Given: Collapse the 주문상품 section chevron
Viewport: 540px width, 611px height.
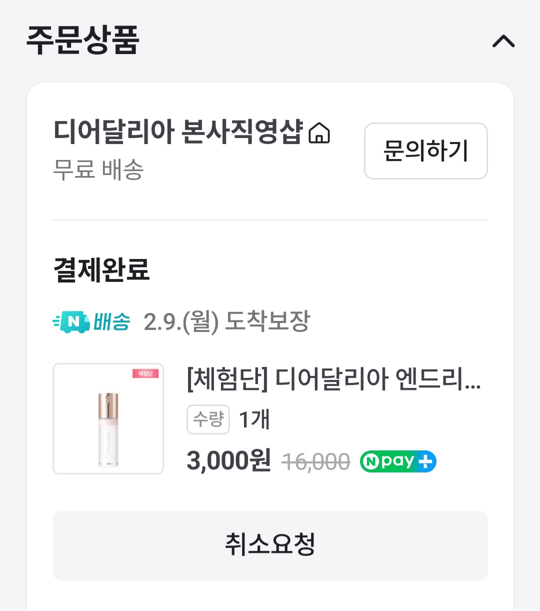Looking at the screenshot, I should pos(503,41).
